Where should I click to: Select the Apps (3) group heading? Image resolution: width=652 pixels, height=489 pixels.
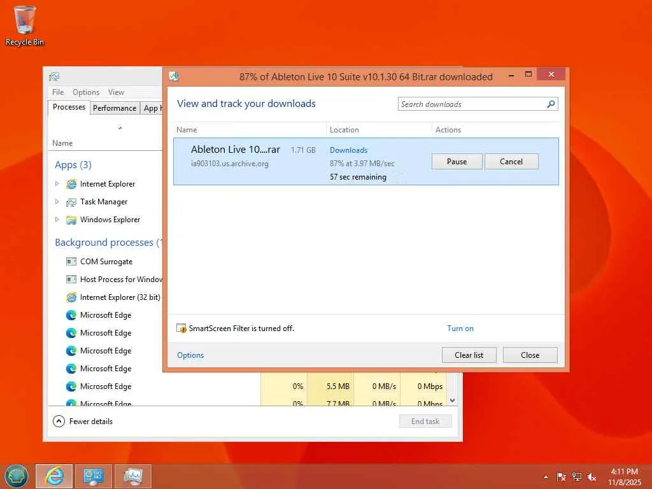[73, 165]
